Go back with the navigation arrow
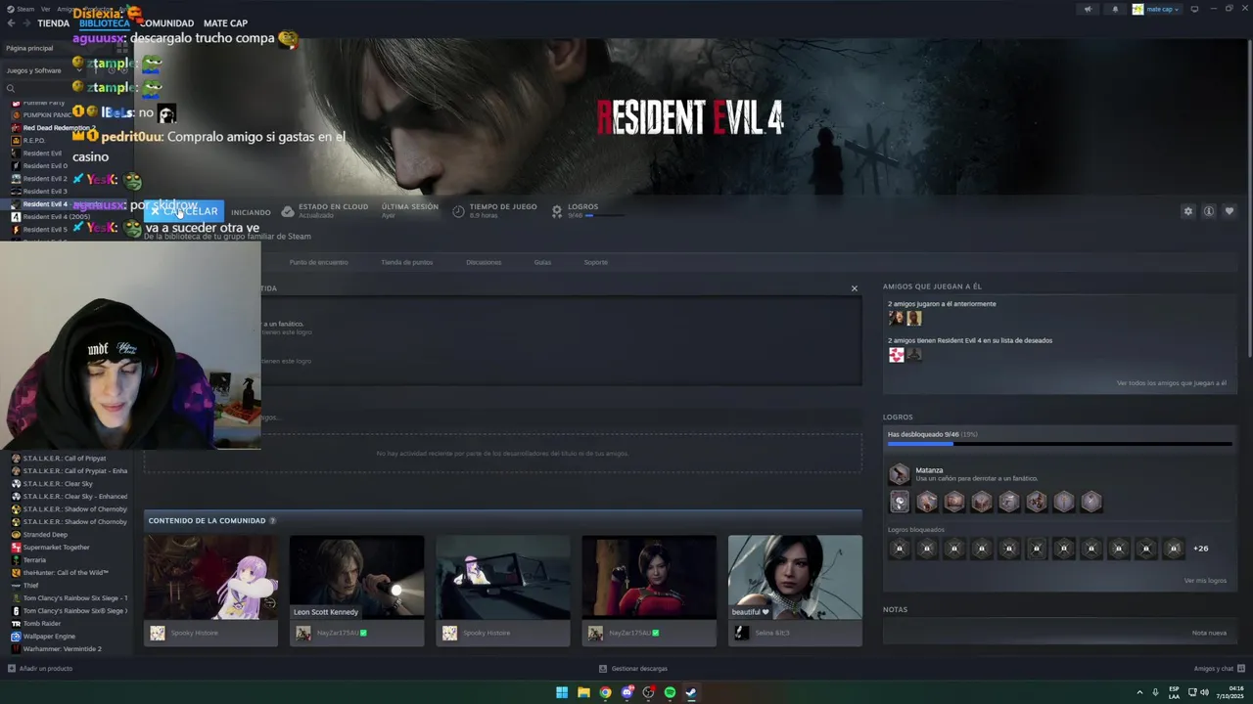Viewport: 1253px width, 704px height. [x=11, y=22]
